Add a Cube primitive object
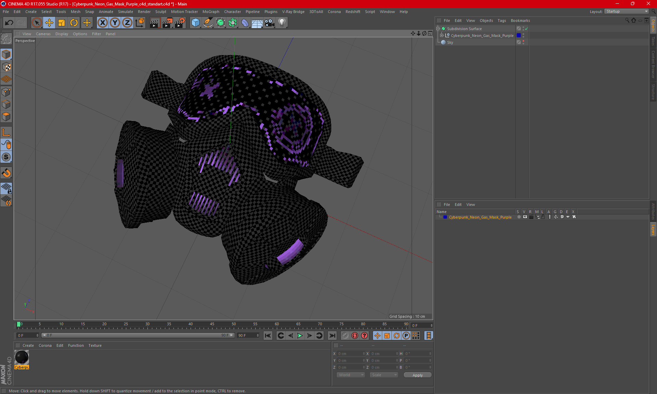 [x=195, y=23]
